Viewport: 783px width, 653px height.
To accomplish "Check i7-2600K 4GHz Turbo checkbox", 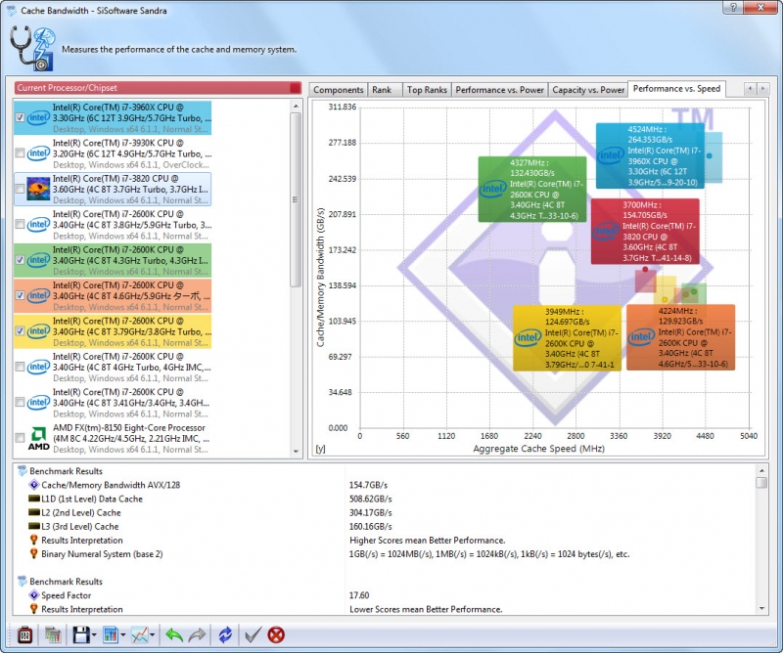I will [20, 367].
